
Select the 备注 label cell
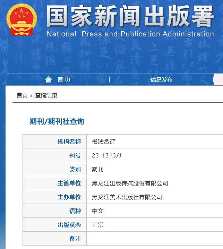[x=55, y=239]
